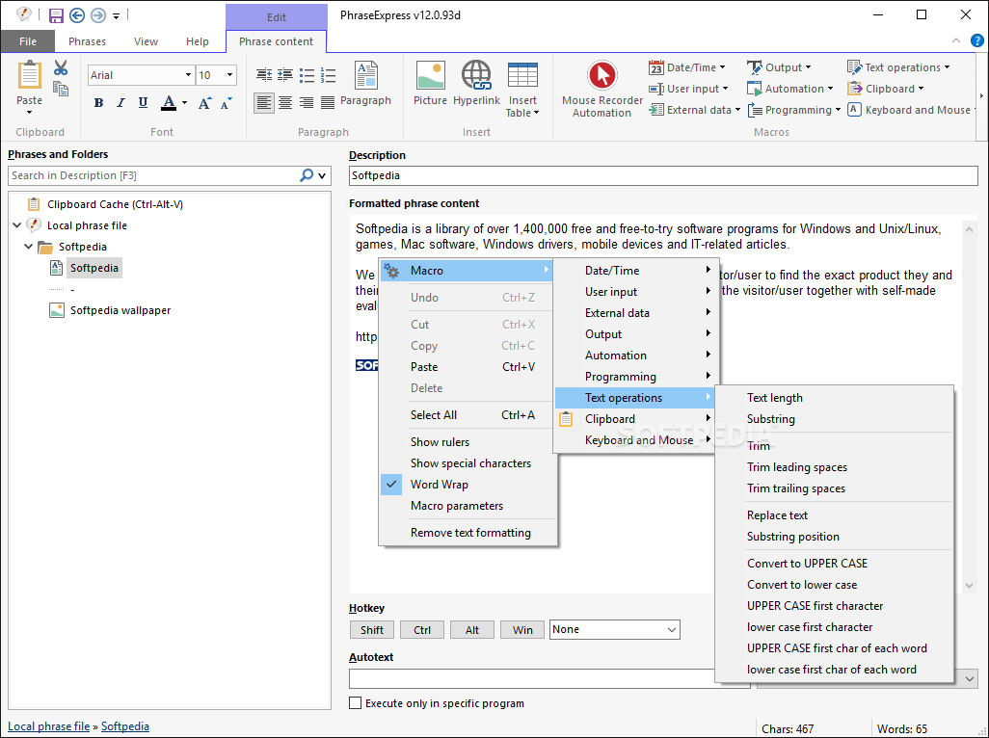The height and width of the screenshot is (738, 989).
Task: Center-align the paragraph text
Action: point(285,103)
